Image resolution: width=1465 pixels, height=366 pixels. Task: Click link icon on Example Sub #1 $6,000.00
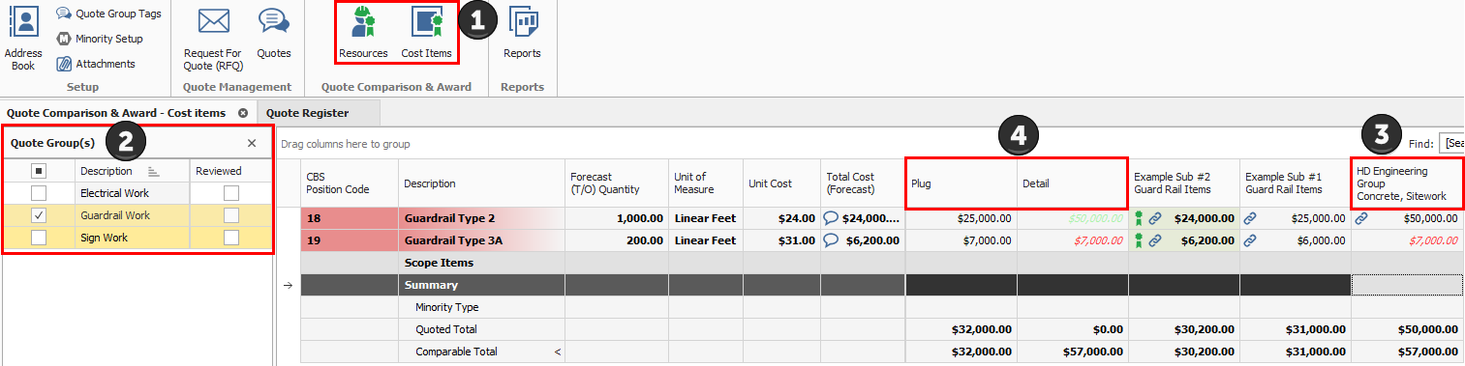pyautogui.click(x=1251, y=240)
